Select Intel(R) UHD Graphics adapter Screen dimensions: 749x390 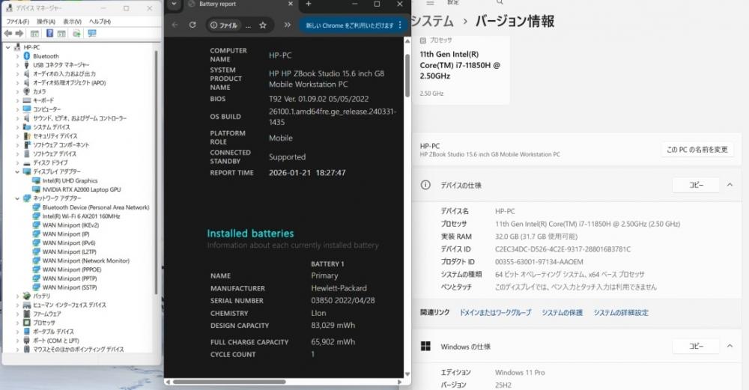(70, 180)
